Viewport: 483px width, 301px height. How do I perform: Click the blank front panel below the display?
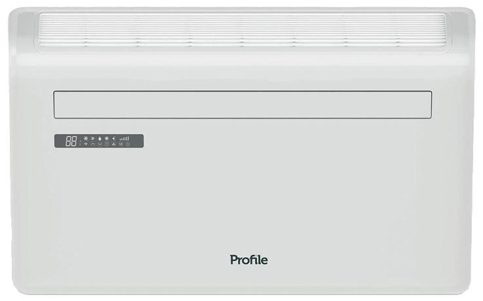click(241, 200)
